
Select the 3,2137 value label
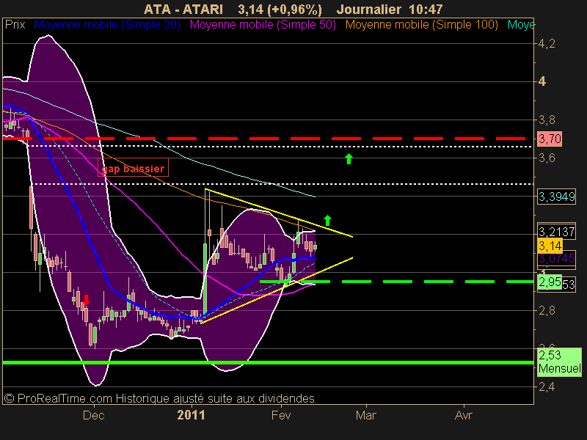coord(557,232)
